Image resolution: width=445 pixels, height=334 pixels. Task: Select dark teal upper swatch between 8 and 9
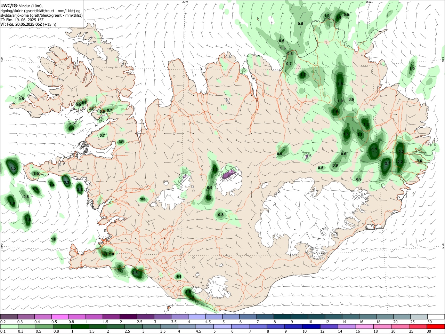[282, 317]
